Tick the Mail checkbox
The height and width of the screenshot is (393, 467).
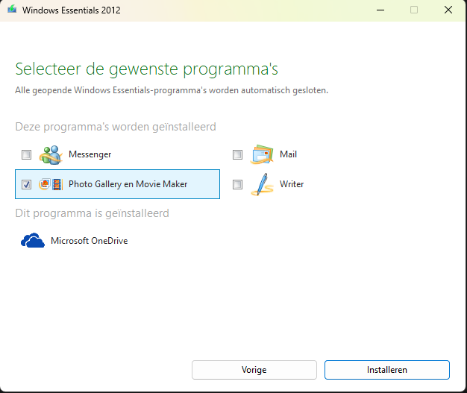click(x=237, y=154)
